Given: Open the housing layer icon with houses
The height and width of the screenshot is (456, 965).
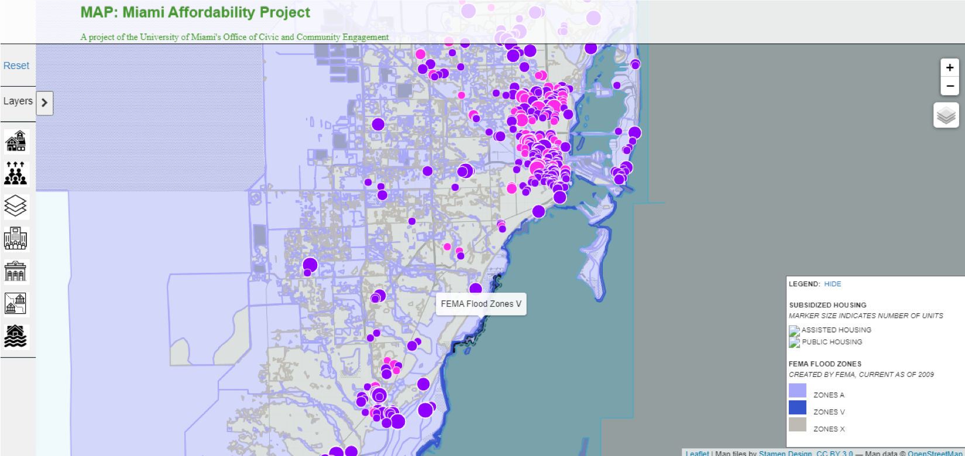Looking at the screenshot, I should click(16, 141).
